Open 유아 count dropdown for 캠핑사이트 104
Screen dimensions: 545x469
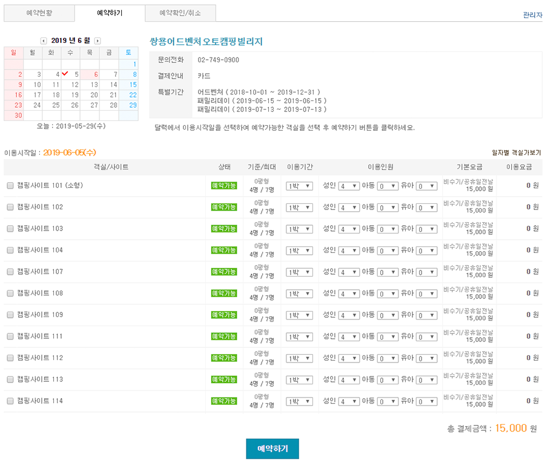pos(426,251)
